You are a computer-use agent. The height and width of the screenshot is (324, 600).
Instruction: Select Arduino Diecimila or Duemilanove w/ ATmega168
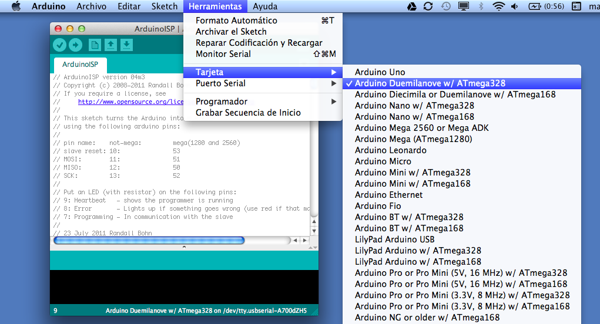(462, 95)
